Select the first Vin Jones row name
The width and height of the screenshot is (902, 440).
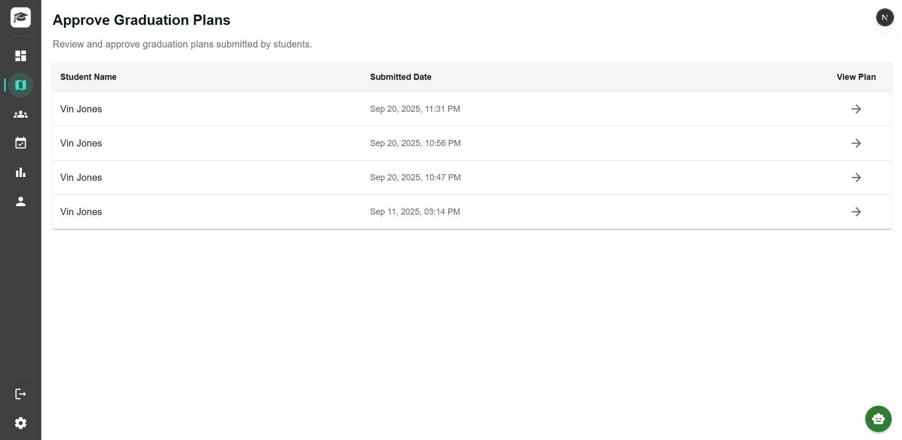(81, 109)
